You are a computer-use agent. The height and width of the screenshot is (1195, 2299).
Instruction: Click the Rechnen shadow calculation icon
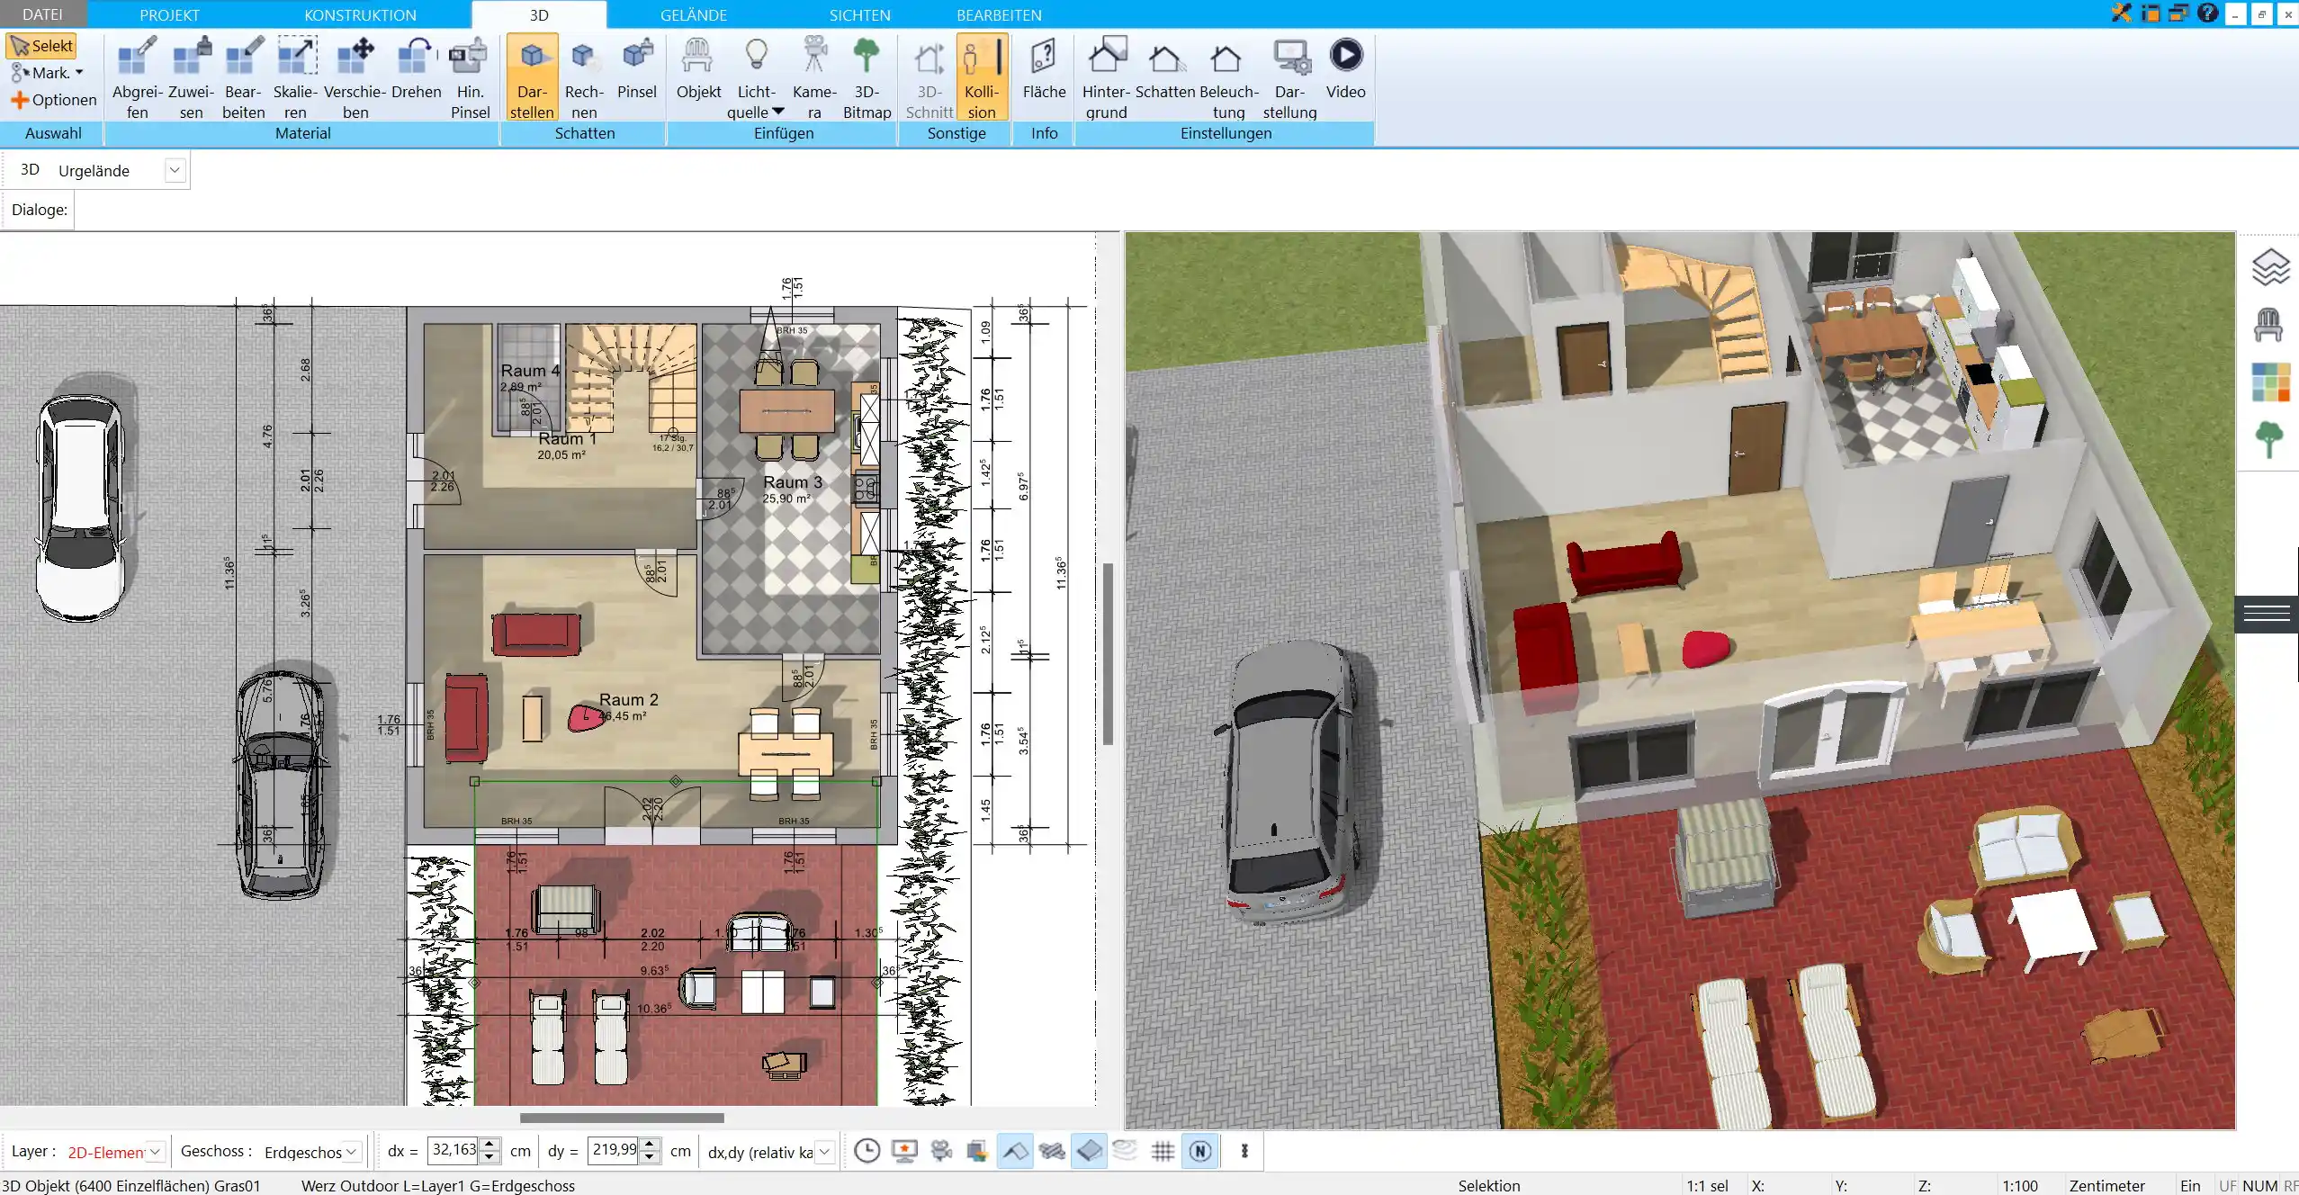coord(584,77)
